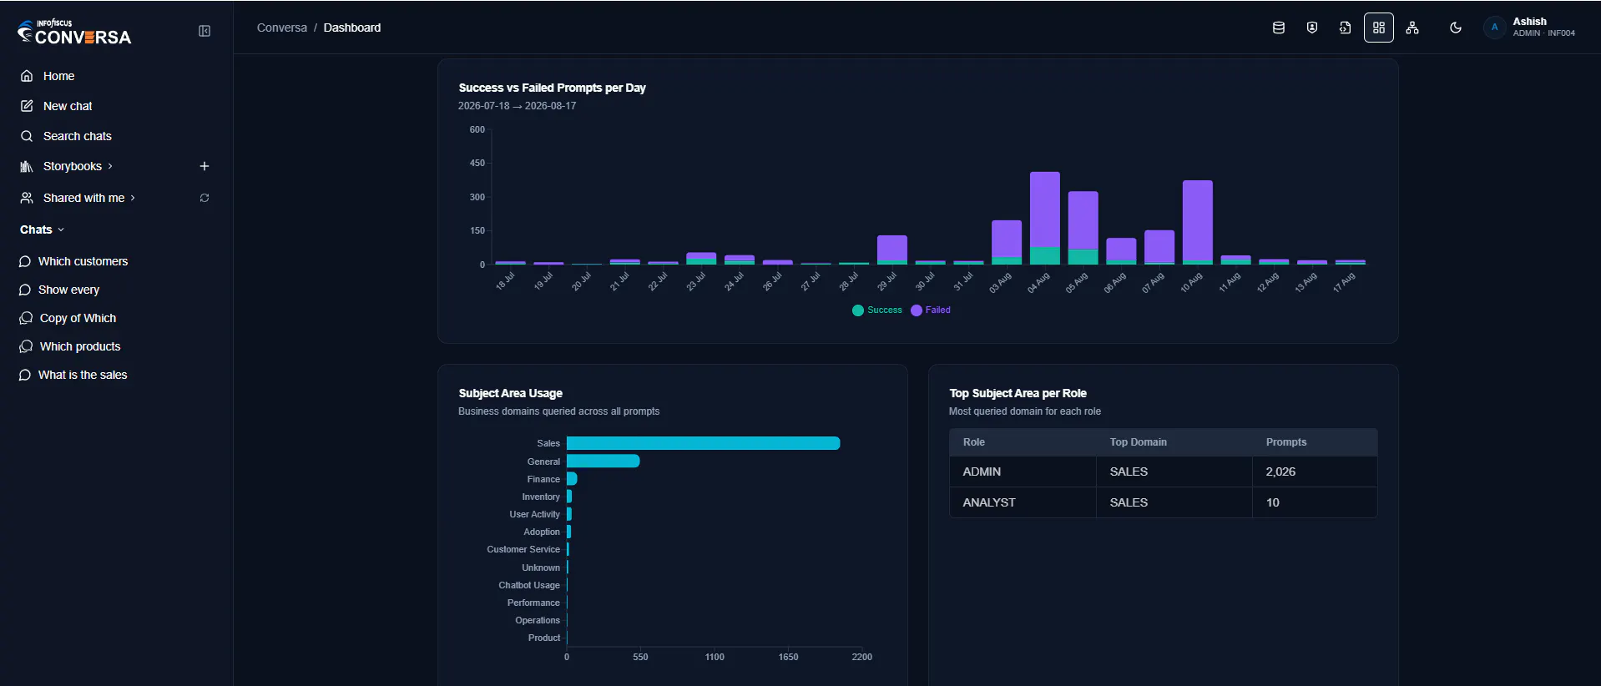Screen dimensions: 1601x686
Task: Select the dashboard grid icon
Action: 1379,28
